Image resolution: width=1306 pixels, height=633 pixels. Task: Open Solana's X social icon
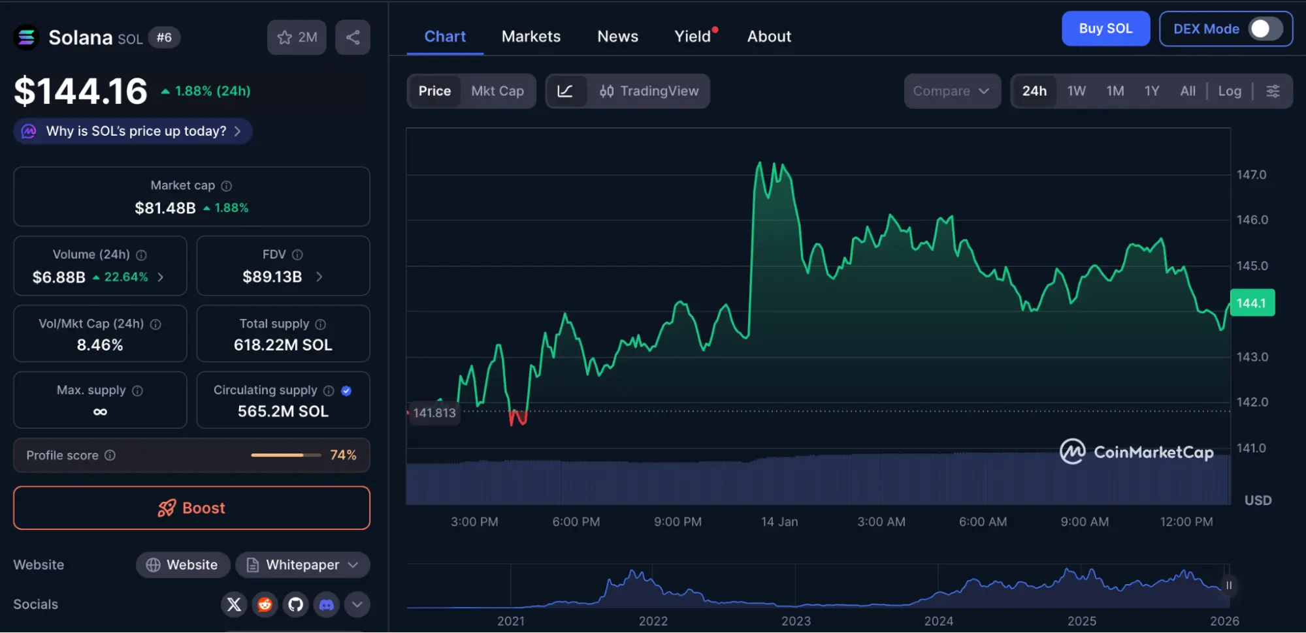(x=233, y=604)
